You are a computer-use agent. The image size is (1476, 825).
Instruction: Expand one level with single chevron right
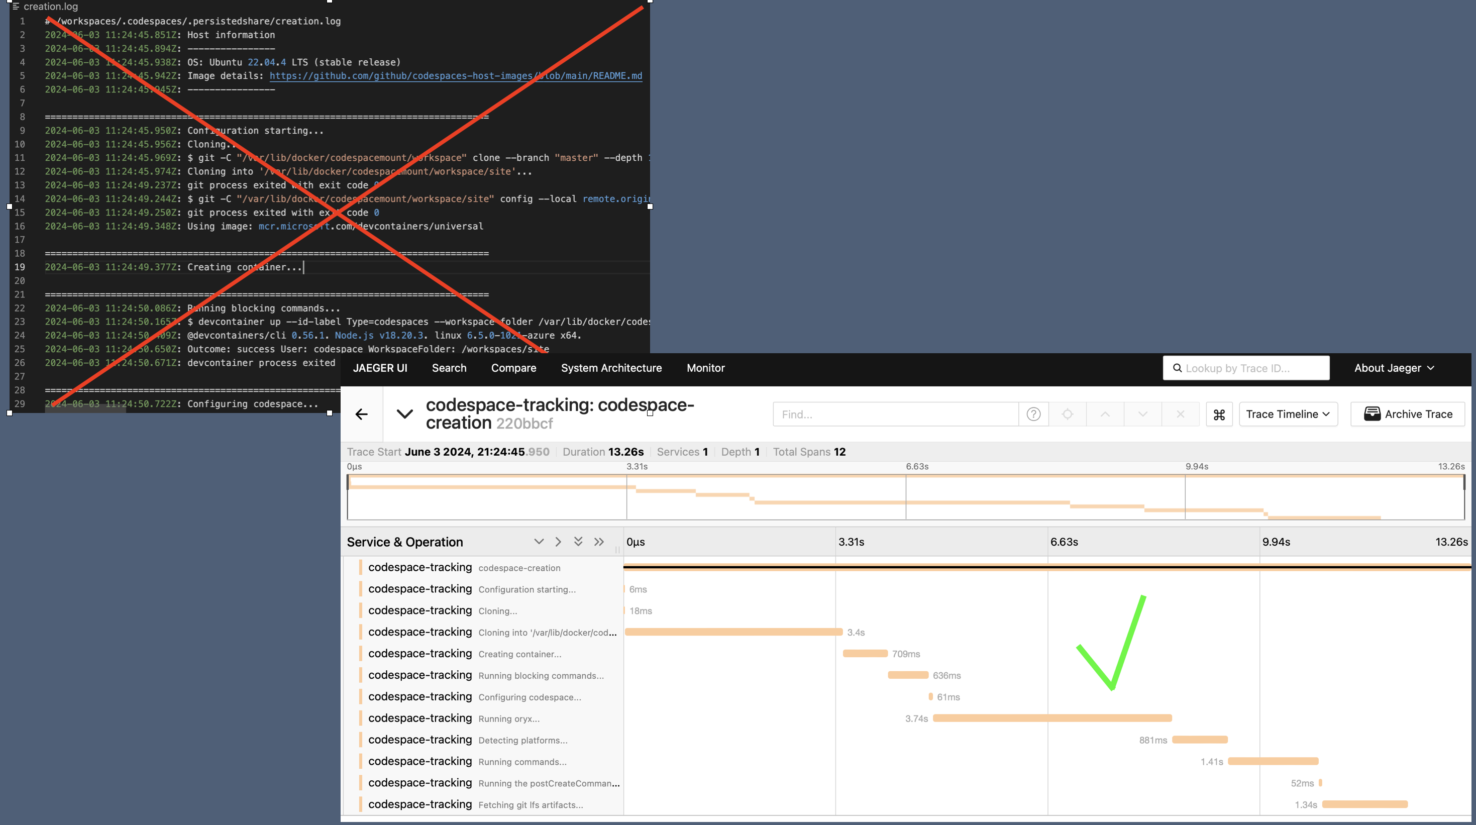pyautogui.click(x=558, y=541)
